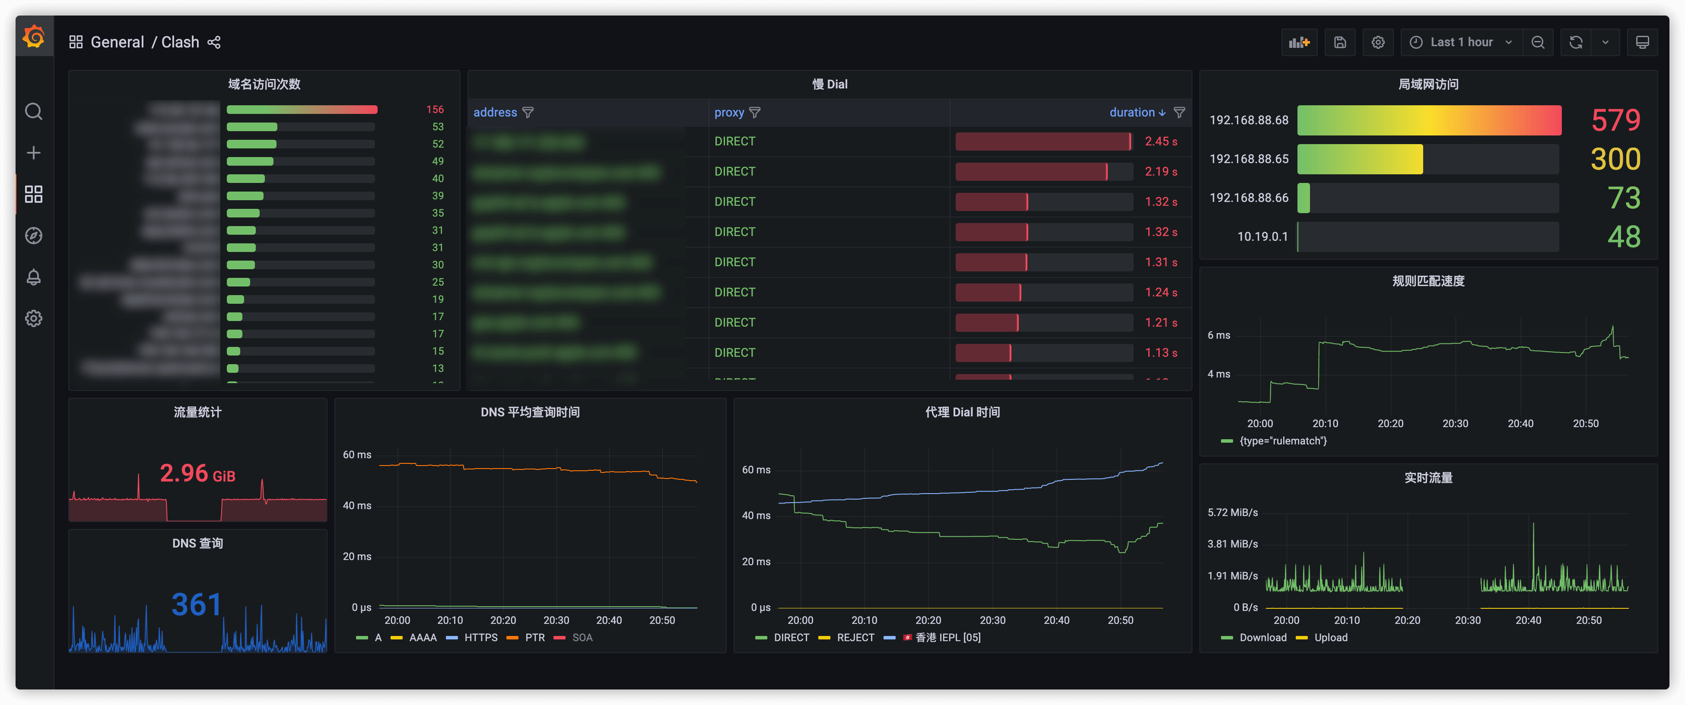This screenshot has width=1685, height=705.
Task: Click the General folder breadcrumb
Action: [x=117, y=42]
